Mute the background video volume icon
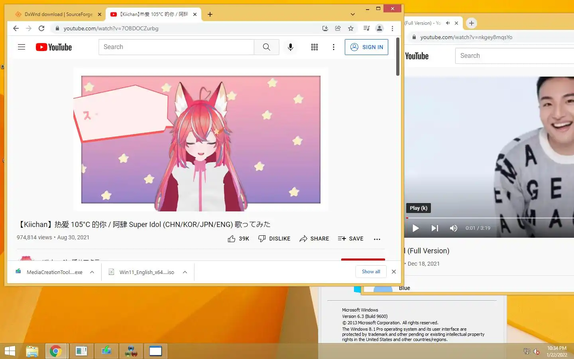574x359 pixels. [454, 228]
